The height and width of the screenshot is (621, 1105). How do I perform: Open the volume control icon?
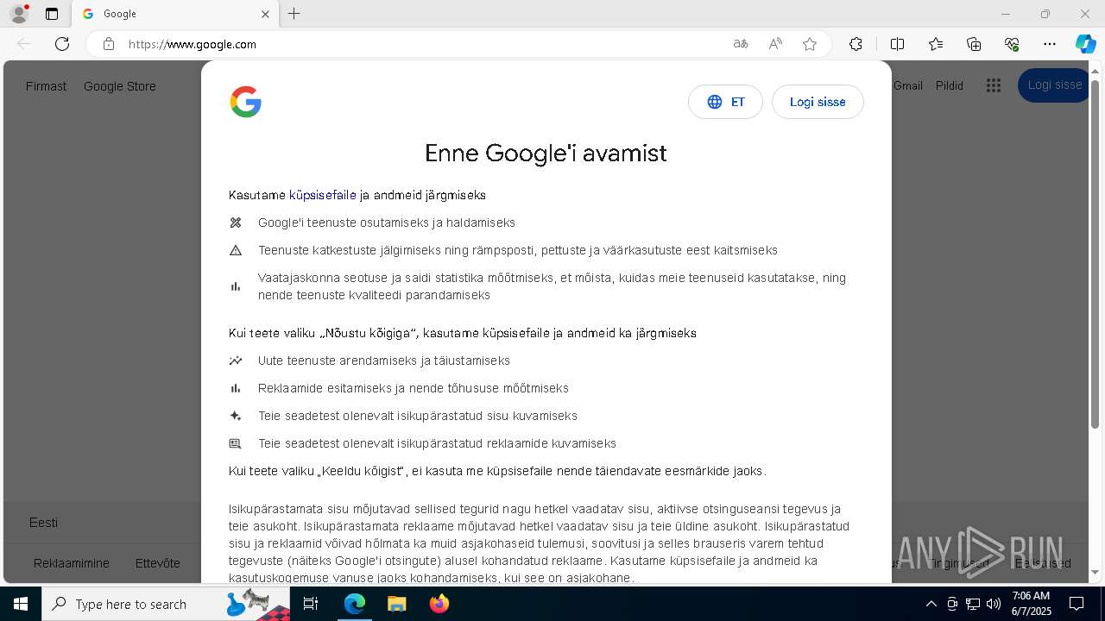point(994,604)
